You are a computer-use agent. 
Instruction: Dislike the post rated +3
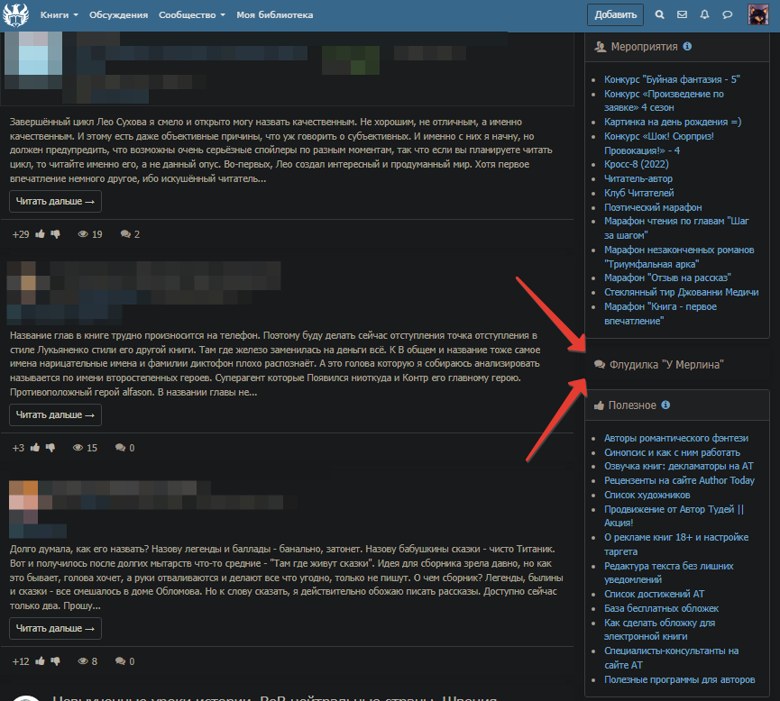pyautogui.click(x=50, y=448)
